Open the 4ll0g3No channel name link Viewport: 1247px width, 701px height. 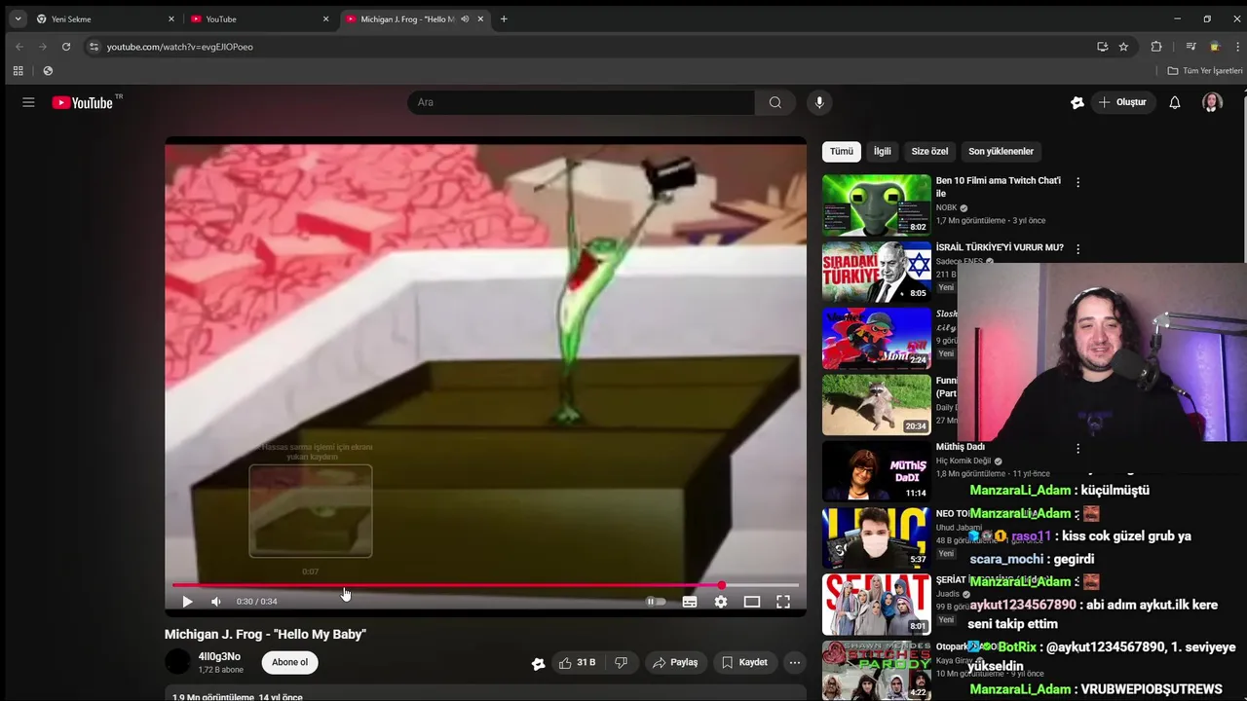click(x=219, y=656)
